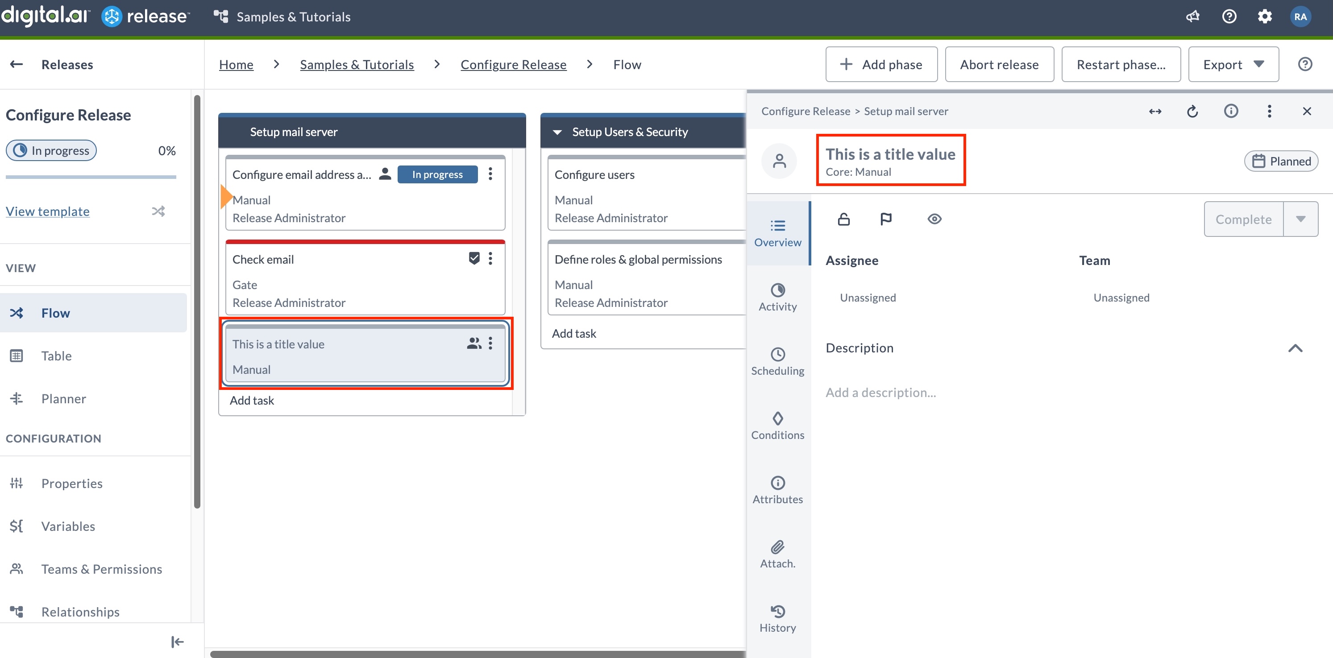Switch to the Flow view
This screenshot has width=1333, height=658.
point(93,312)
